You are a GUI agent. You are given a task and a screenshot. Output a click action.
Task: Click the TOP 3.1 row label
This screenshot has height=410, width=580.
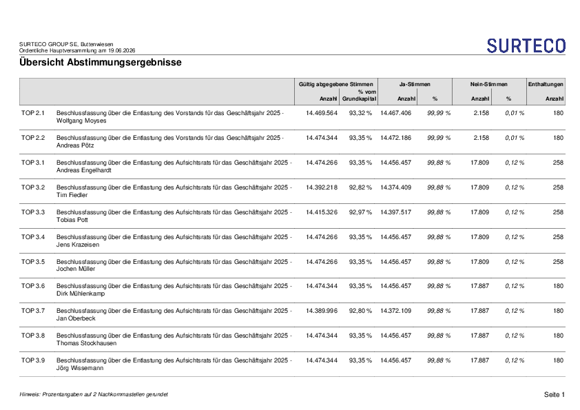click(32, 163)
